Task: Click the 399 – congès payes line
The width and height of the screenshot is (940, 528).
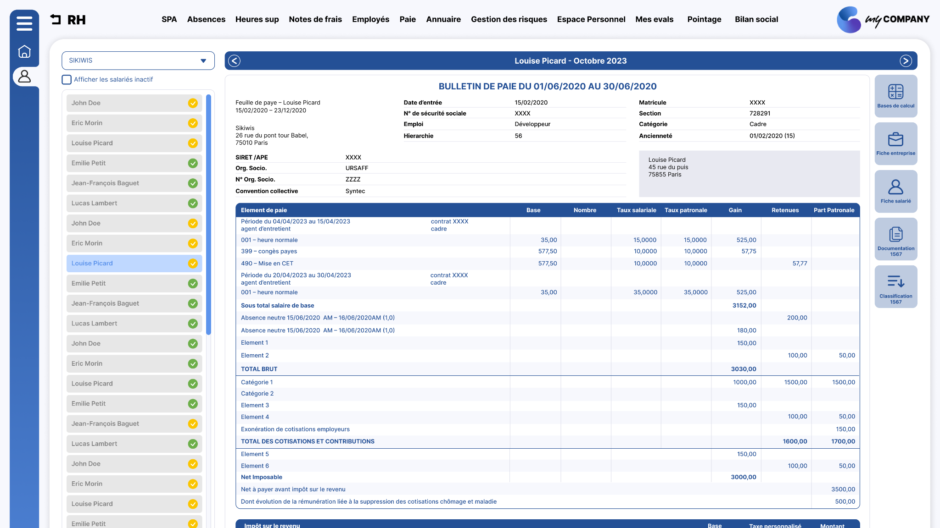Action: click(x=269, y=252)
